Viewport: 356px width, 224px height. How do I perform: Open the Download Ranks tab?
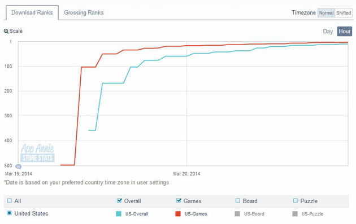[32, 12]
